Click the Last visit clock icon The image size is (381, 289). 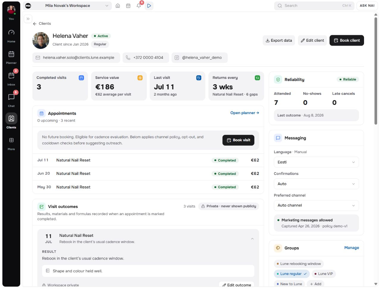coord(199,78)
